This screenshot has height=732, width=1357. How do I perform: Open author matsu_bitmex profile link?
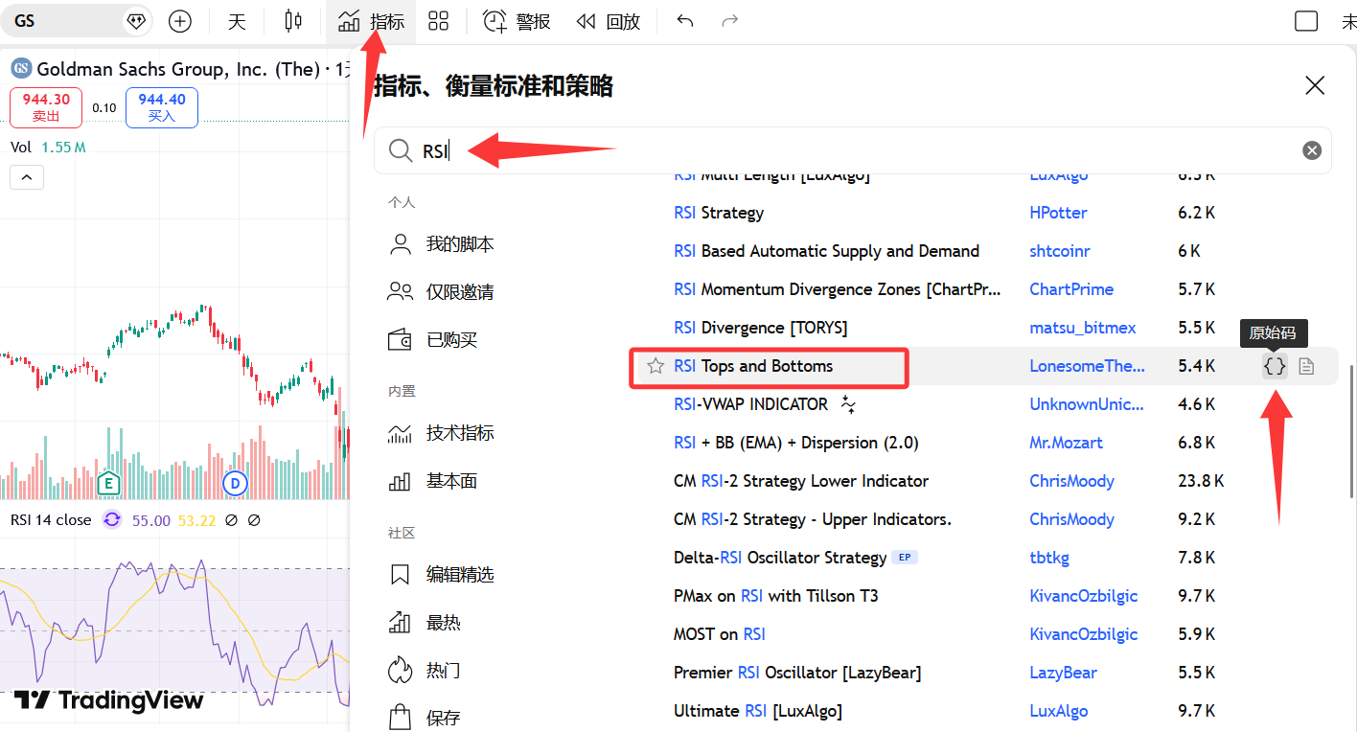pyautogui.click(x=1083, y=328)
